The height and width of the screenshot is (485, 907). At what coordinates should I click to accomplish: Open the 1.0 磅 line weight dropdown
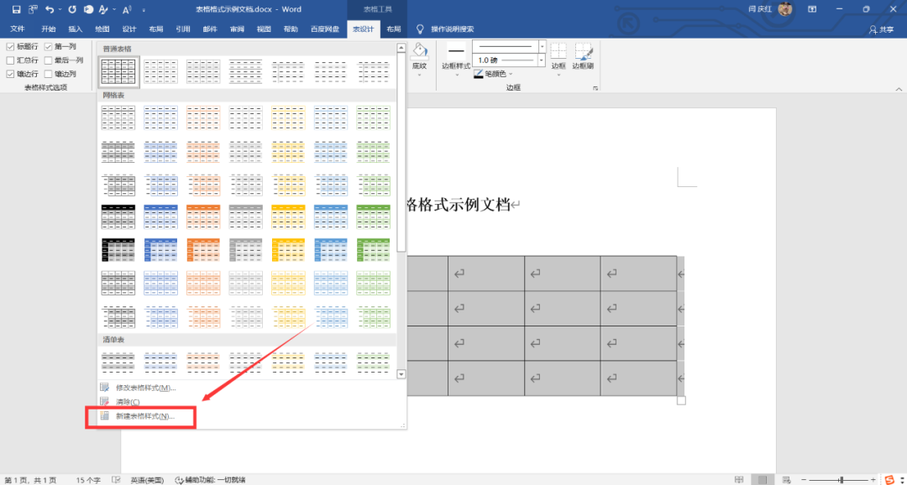(x=542, y=60)
